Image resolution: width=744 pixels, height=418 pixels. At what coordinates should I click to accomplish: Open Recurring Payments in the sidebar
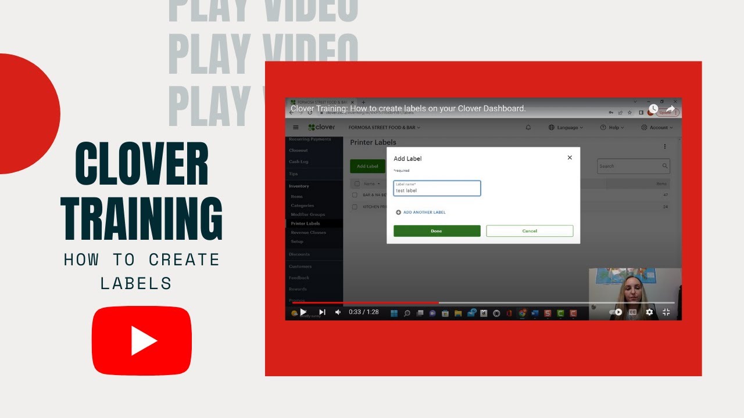(310, 139)
